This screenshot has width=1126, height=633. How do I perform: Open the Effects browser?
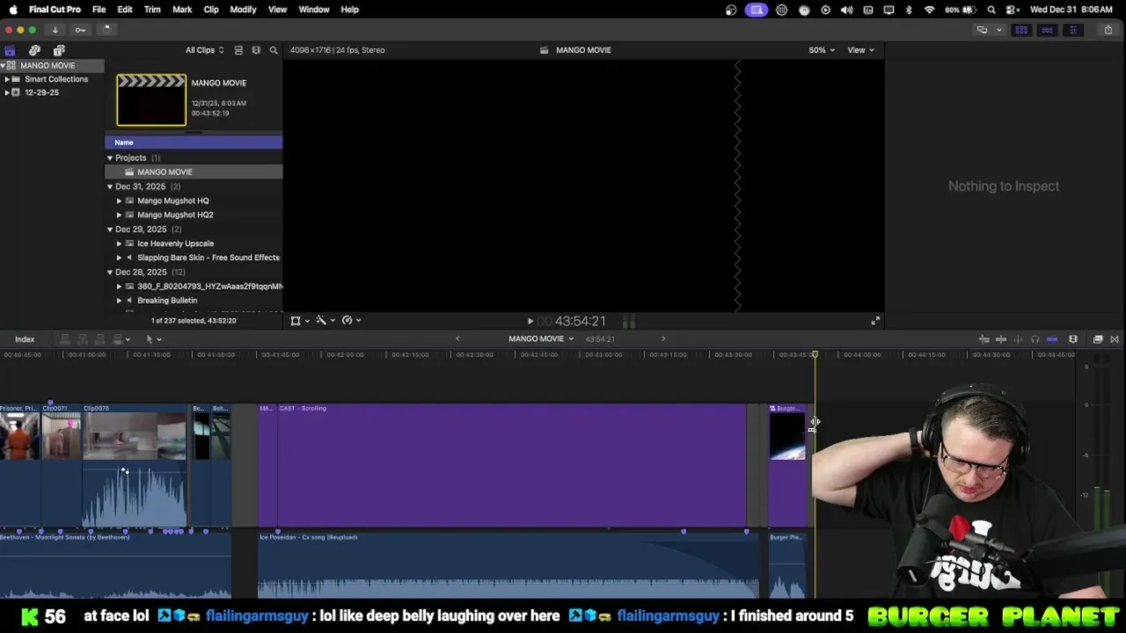(1098, 339)
